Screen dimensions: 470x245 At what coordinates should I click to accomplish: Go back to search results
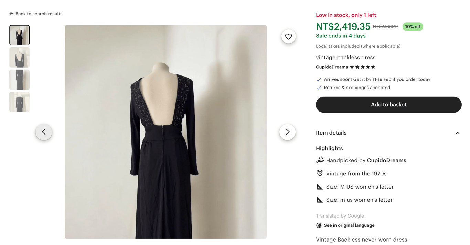click(35, 14)
